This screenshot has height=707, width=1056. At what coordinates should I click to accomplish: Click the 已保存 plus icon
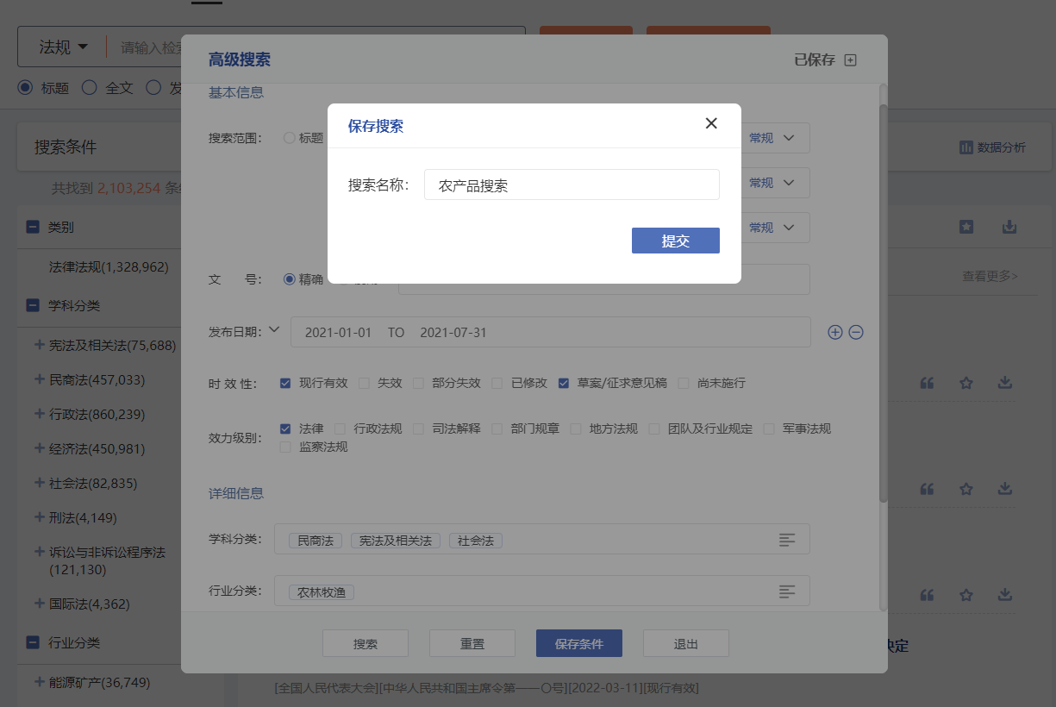click(x=850, y=60)
